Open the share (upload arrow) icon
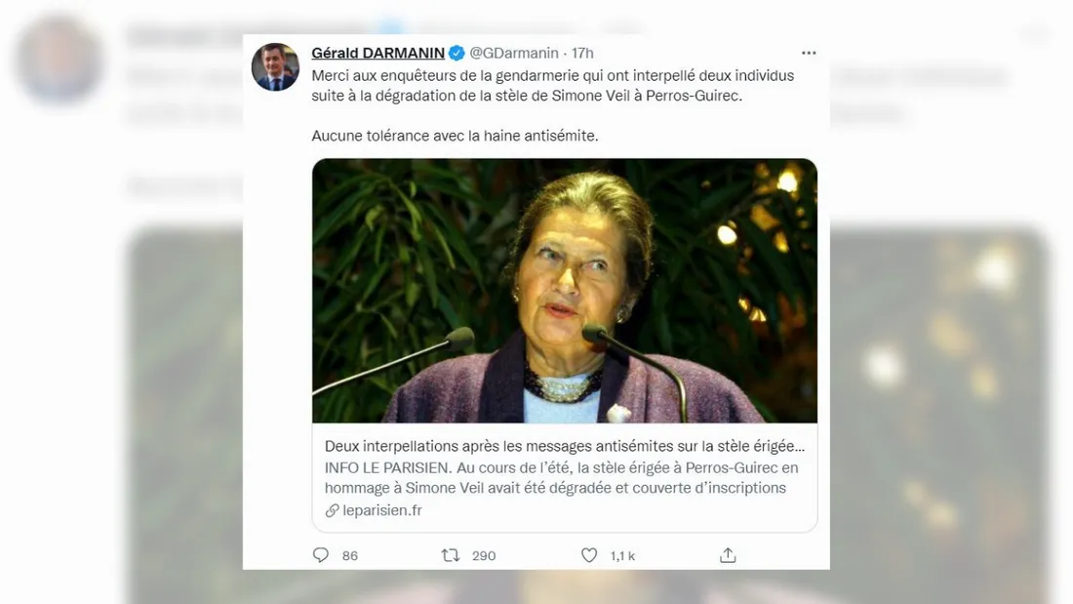The width and height of the screenshot is (1073, 604). click(728, 554)
